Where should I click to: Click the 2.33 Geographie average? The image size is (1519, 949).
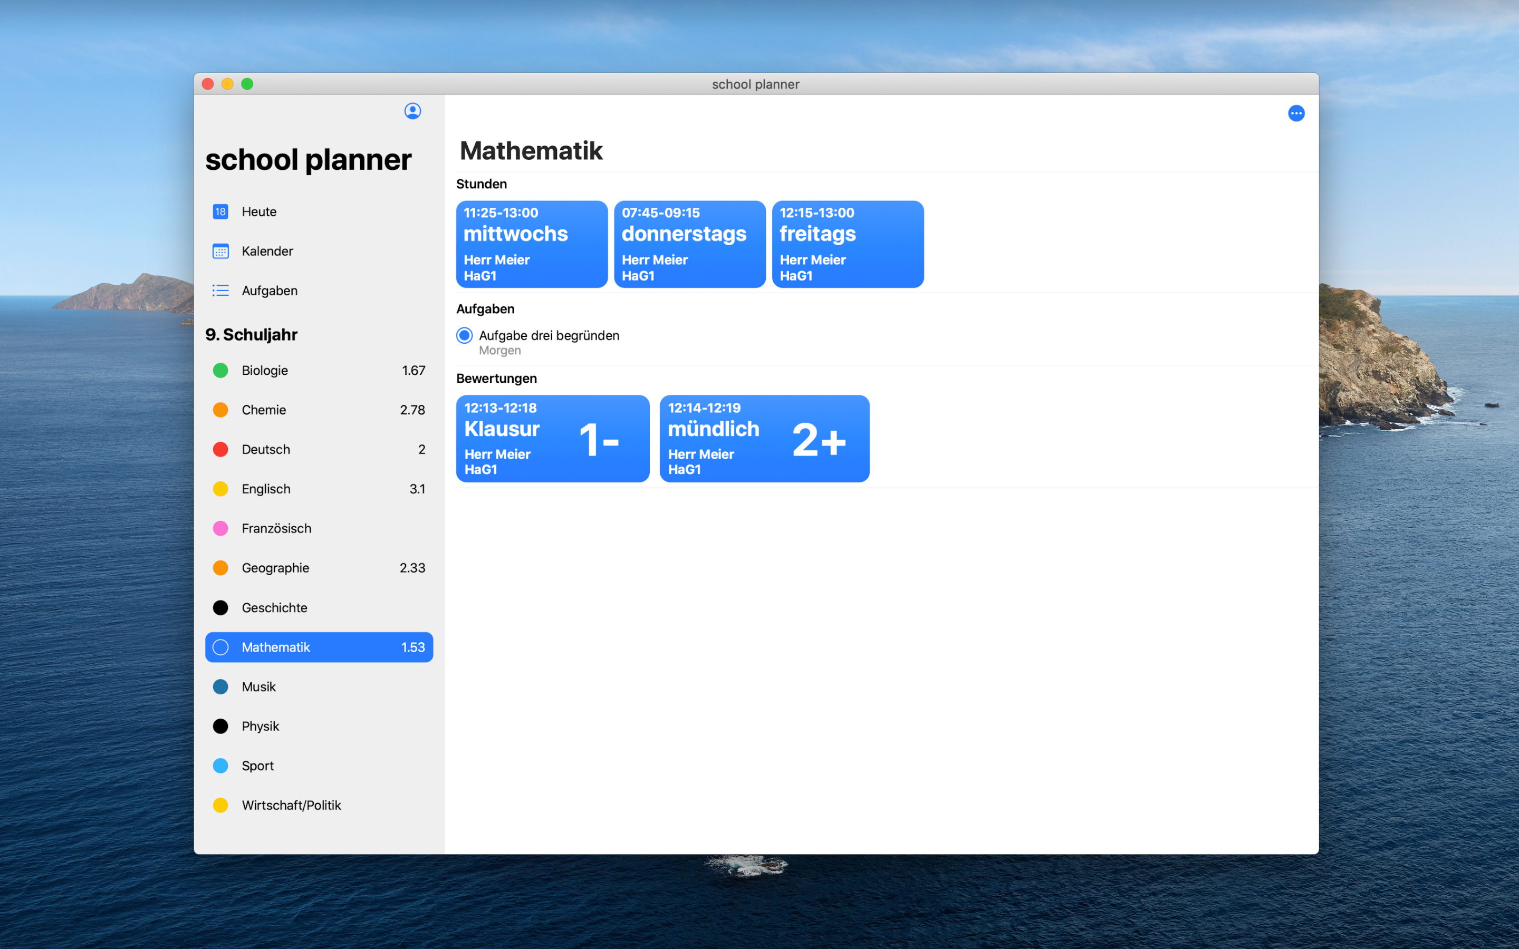[412, 568]
